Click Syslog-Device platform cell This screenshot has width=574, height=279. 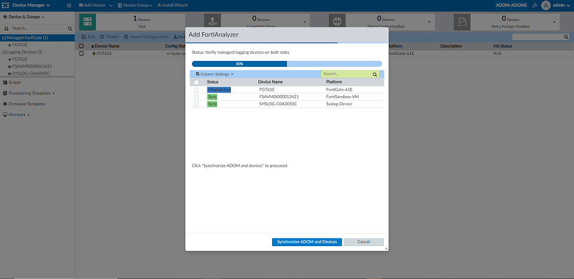338,104
